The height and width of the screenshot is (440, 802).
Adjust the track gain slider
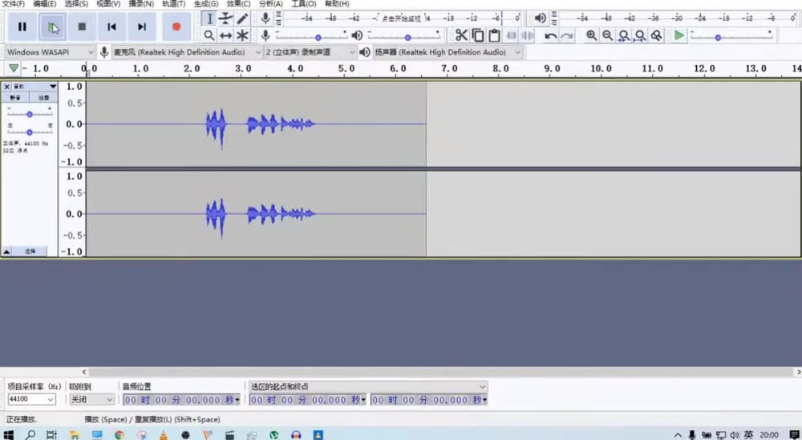[29, 112]
